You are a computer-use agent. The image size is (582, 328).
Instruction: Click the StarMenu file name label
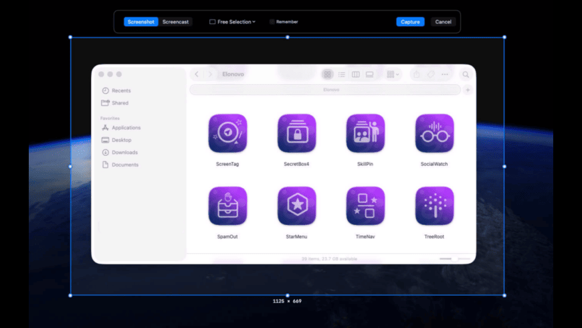click(296, 236)
